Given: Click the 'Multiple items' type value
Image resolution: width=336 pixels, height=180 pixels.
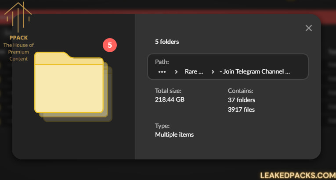Looking at the screenshot, I should pyautogui.click(x=174, y=134).
